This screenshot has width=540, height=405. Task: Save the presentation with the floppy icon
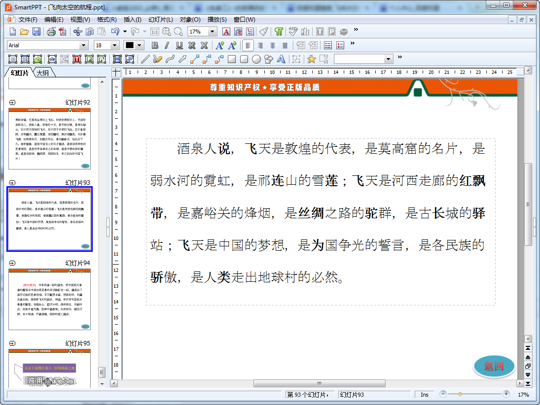point(36,32)
